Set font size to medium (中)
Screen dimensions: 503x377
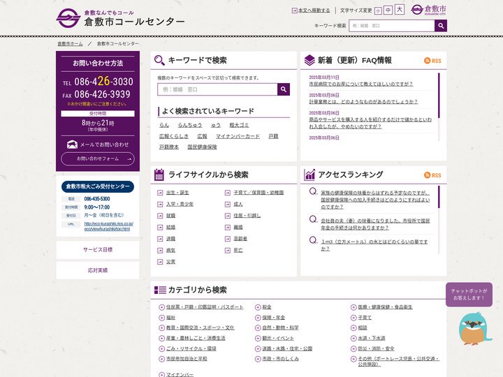tap(388, 10)
